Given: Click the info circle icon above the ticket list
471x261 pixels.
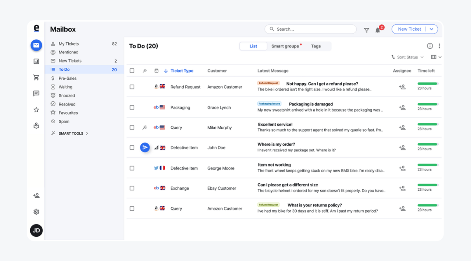Looking at the screenshot, I should pyautogui.click(x=430, y=46).
